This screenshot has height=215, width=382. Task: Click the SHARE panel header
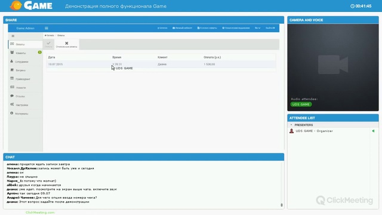coord(144,20)
